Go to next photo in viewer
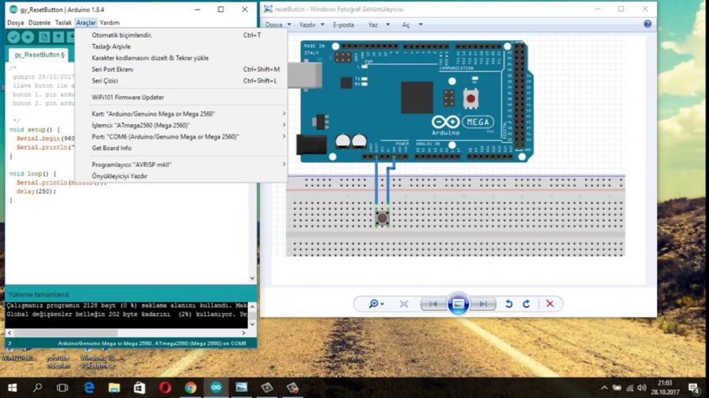 (483, 304)
